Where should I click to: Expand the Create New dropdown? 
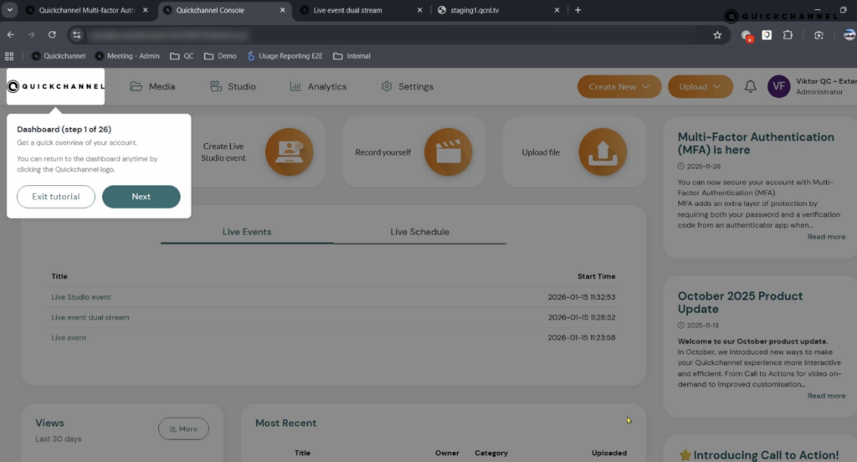pyautogui.click(x=618, y=87)
